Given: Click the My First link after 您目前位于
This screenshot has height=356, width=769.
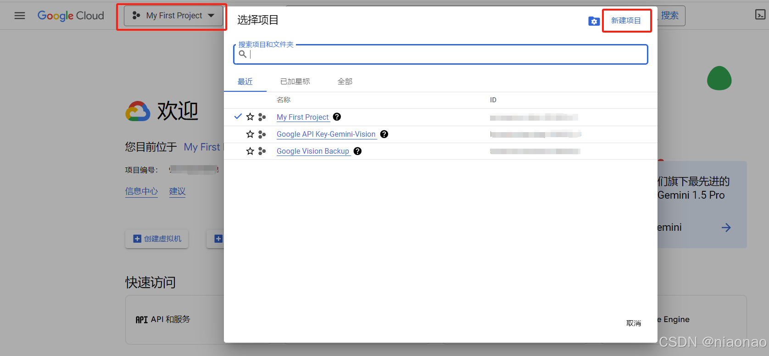Looking at the screenshot, I should tap(202, 147).
